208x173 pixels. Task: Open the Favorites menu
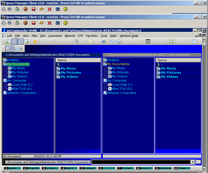(x=92, y=36)
